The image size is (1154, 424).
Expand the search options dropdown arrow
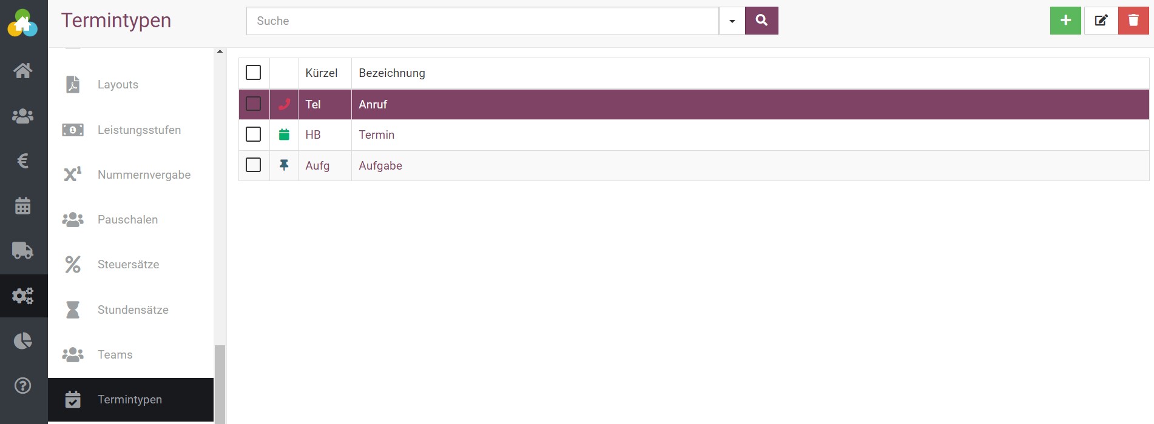(x=732, y=21)
